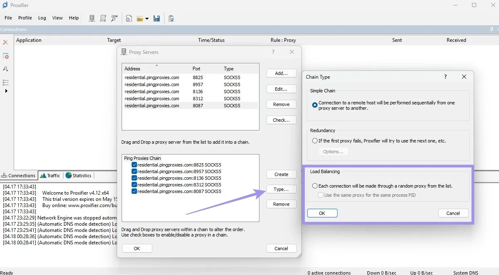Click the magnifier plus sidebar icon

[x=5, y=69]
